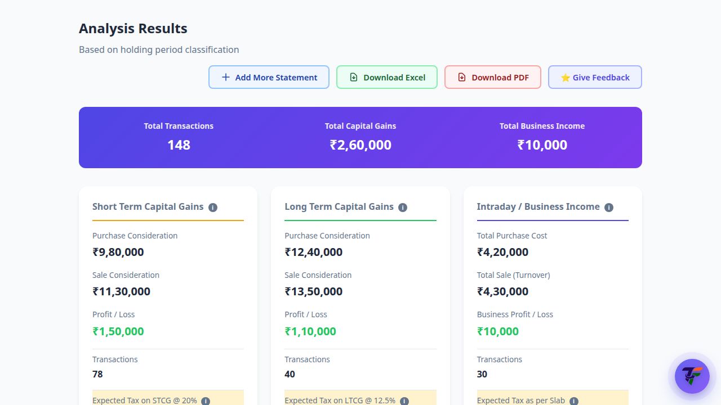Select the Total Transactions value 148
The height and width of the screenshot is (405, 721).
(x=179, y=145)
